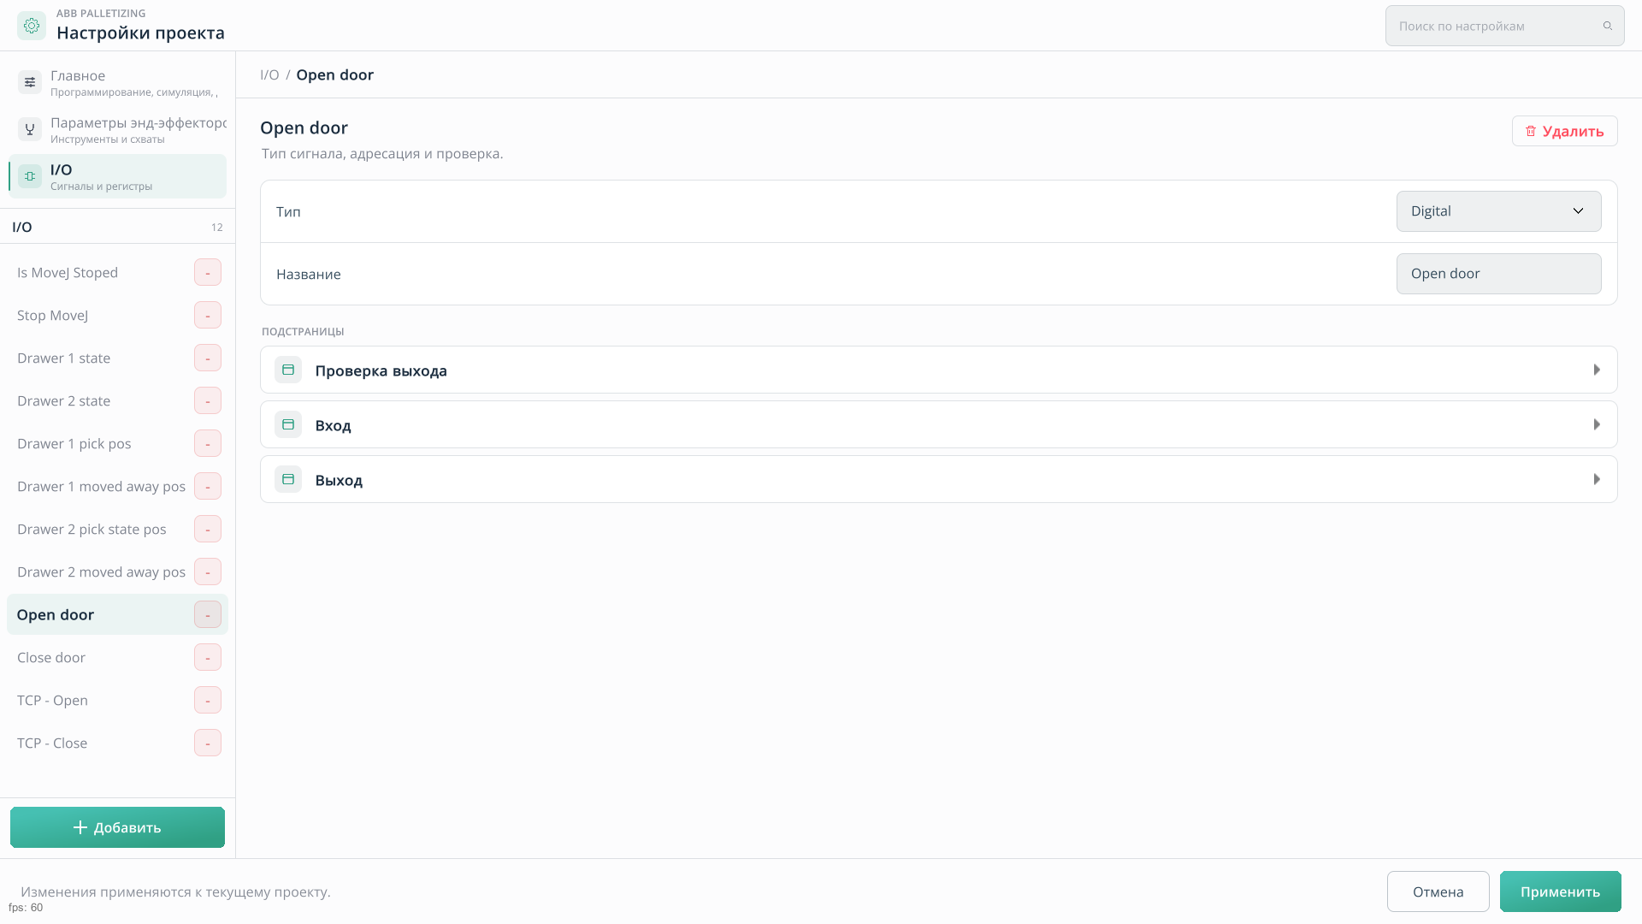Click the Выход subpage icon
Image resolution: width=1642 pixels, height=924 pixels.
tap(288, 479)
